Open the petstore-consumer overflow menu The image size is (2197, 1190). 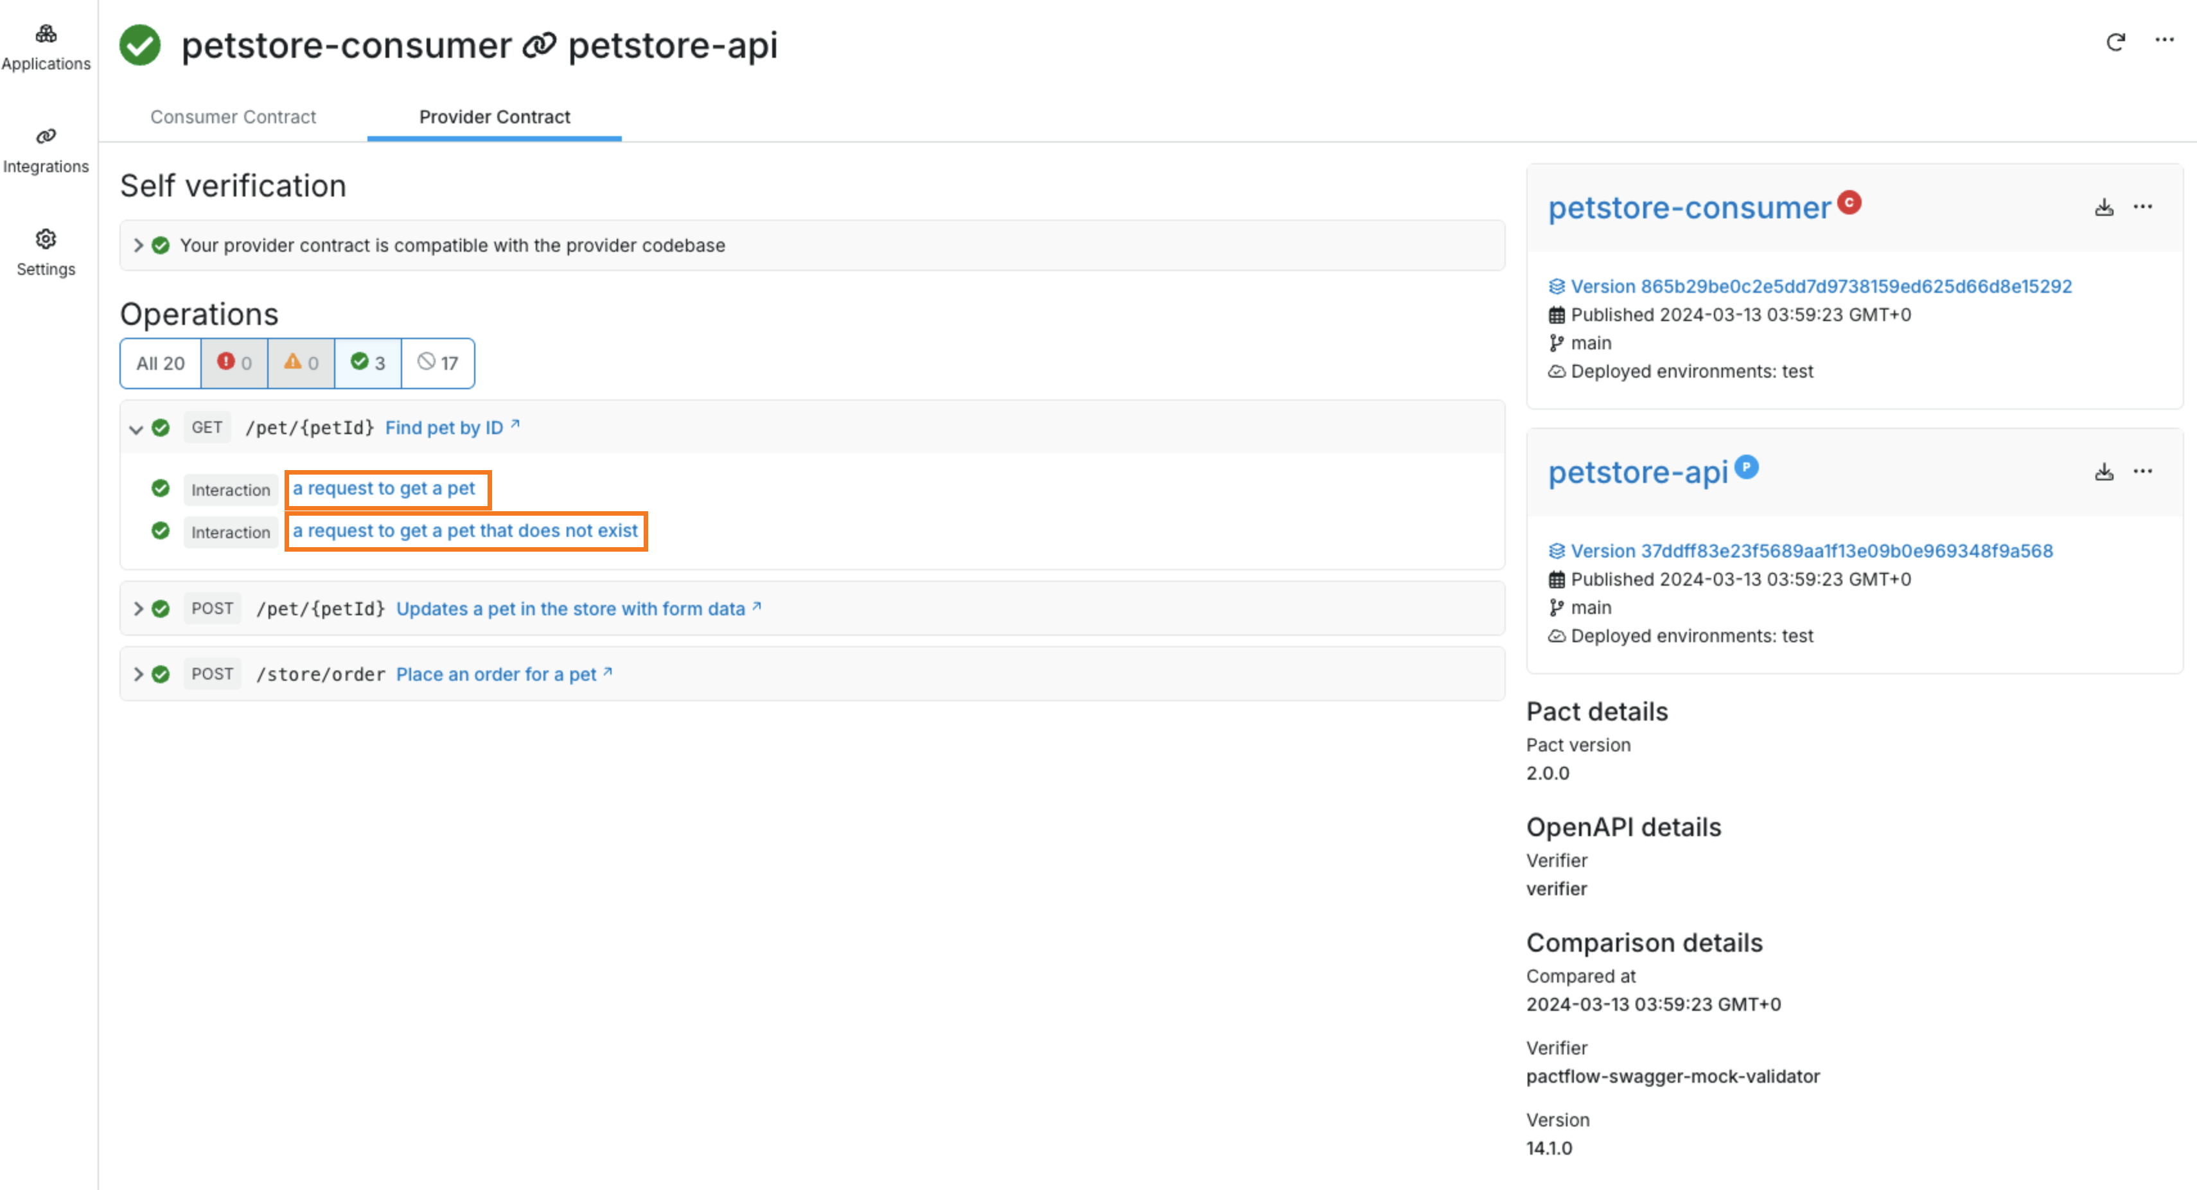2143,207
